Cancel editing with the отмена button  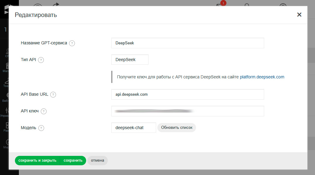97,160
